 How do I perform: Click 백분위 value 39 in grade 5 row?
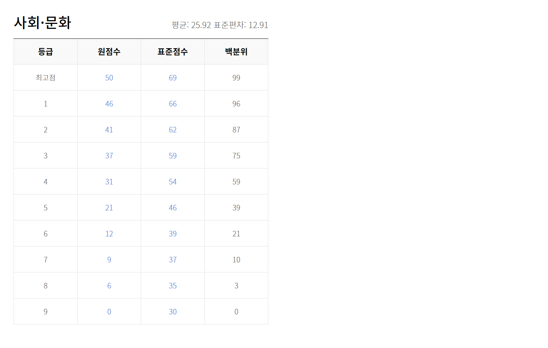[x=236, y=208]
